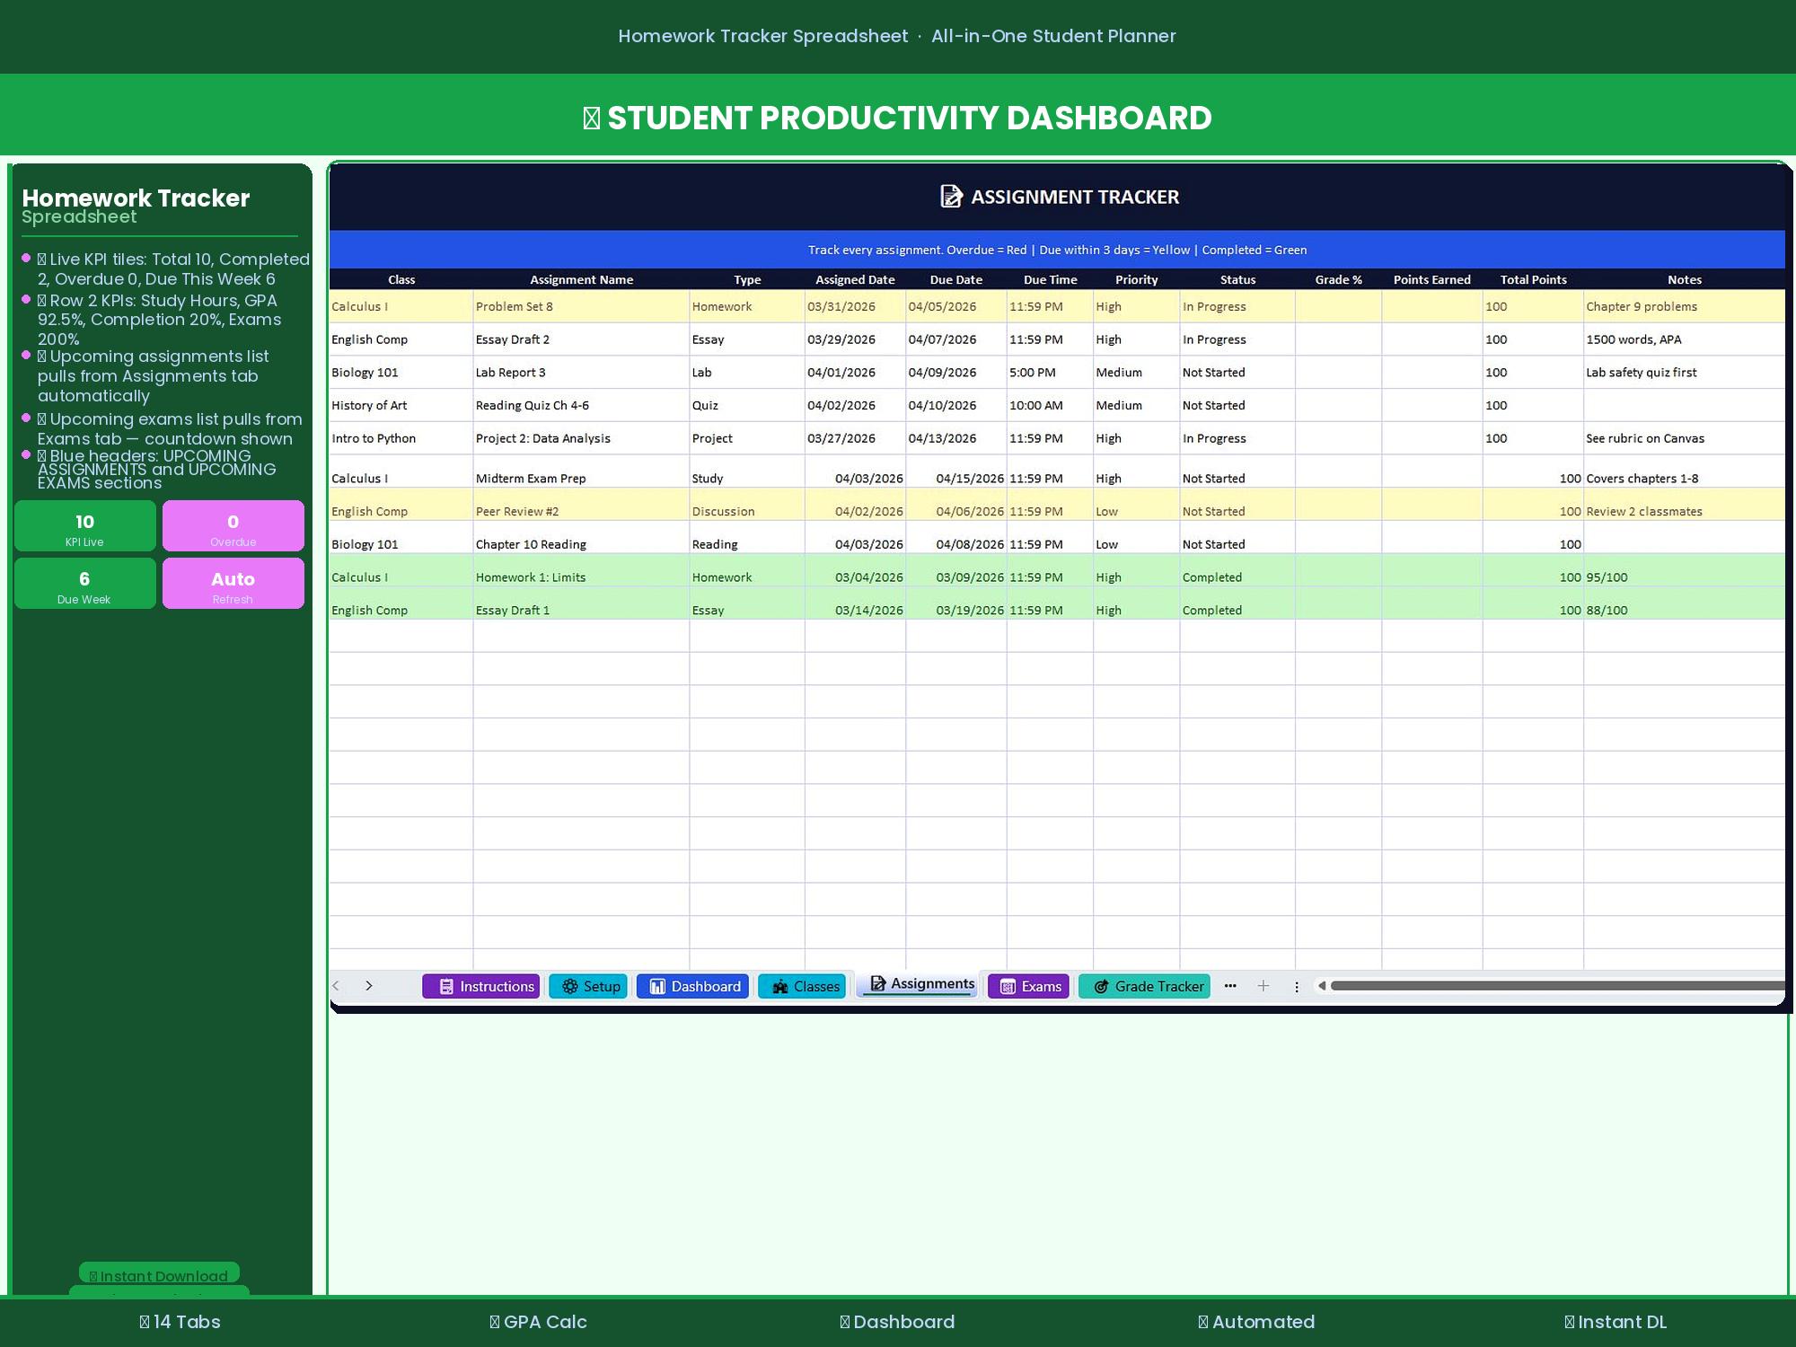
Task: Click the Priority column header
Action: [1137, 279]
